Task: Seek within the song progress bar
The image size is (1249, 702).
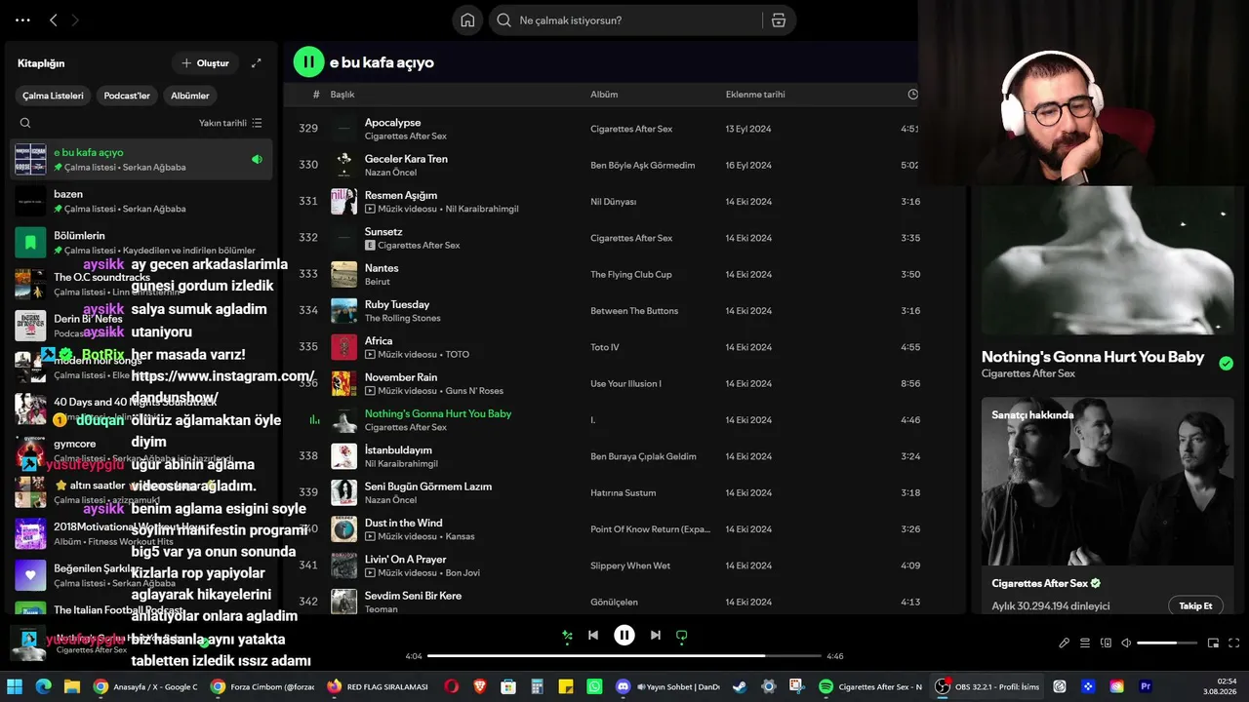Action: point(624,656)
